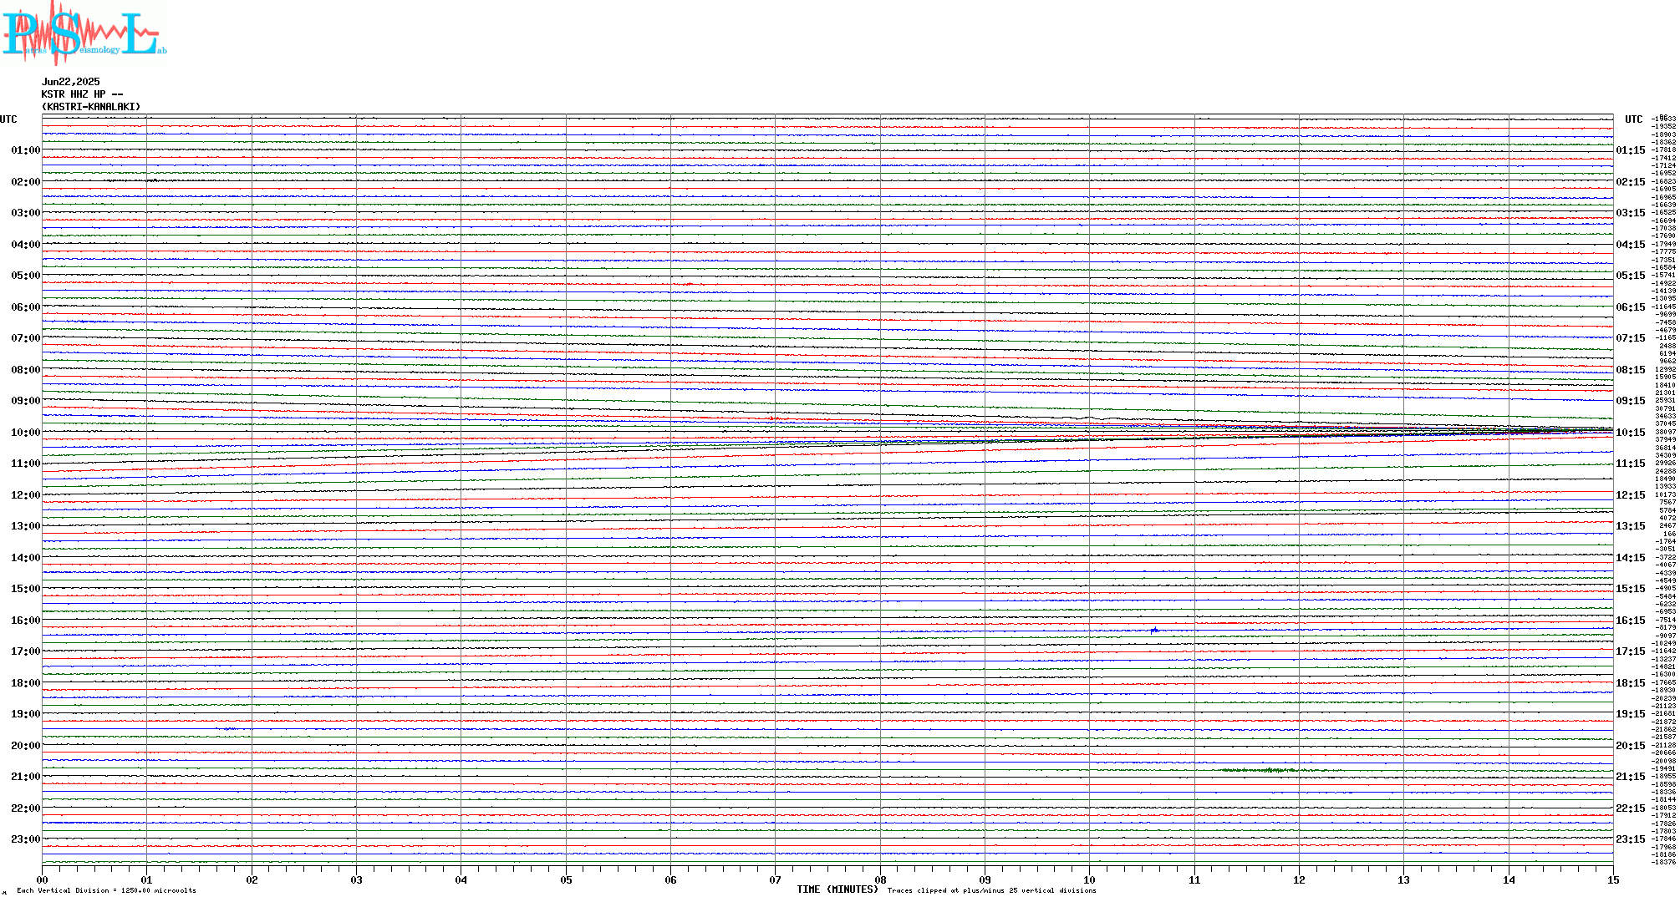Image resolution: width=1680 pixels, height=902 pixels.
Task: Click the TIME (MINUTES) axis title
Action: tap(837, 889)
